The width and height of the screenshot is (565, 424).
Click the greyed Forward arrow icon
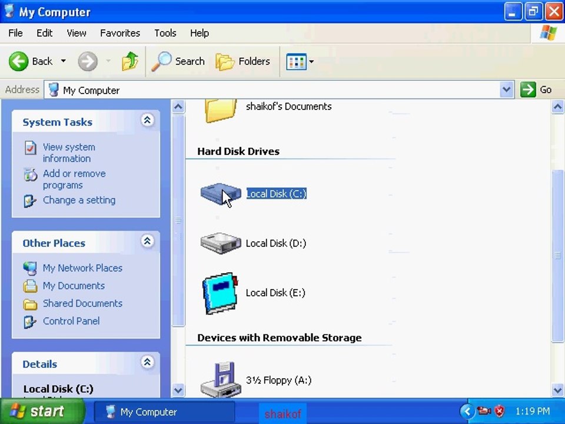(x=88, y=61)
